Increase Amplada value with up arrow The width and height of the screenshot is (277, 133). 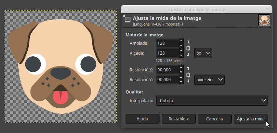[x=181, y=41]
